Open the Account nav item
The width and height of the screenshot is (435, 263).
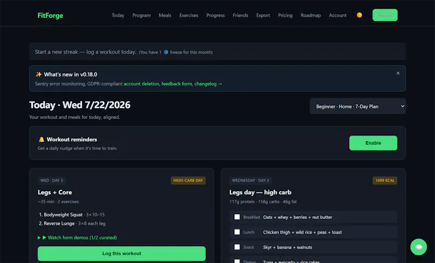point(338,15)
